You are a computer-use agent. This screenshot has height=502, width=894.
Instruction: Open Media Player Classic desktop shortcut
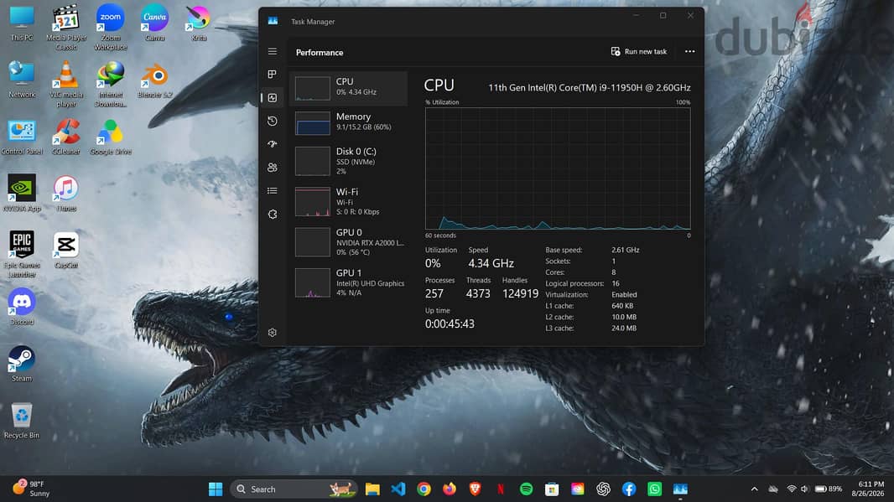pyautogui.click(x=66, y=28)
